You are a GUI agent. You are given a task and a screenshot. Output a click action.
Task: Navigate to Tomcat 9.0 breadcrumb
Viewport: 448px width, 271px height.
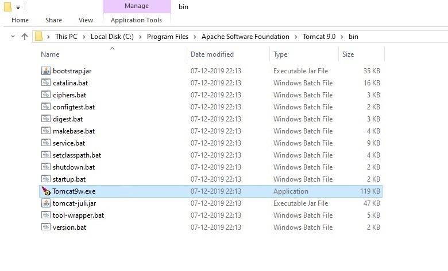(319, 37)
